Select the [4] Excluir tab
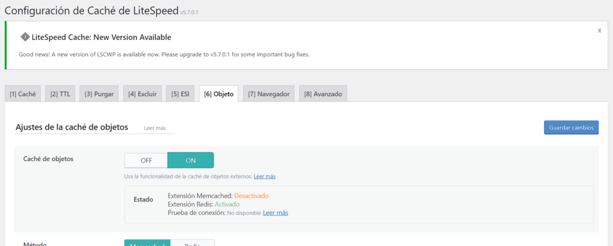Image resolution: width=613 pixels, height=246 pixels. (x=142, y=94)
